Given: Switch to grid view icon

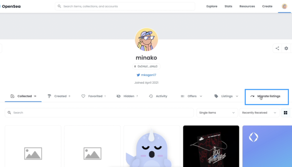Looking at the screenshot, I should pyautogui.click(x=286, y=112).
